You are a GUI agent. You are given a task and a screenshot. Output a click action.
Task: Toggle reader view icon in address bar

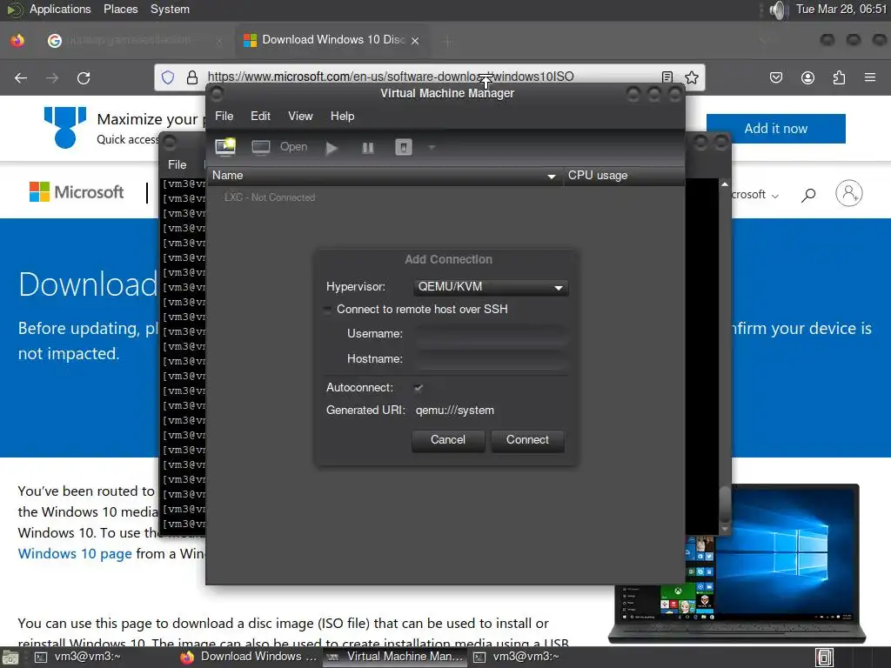tap(667, 77)
